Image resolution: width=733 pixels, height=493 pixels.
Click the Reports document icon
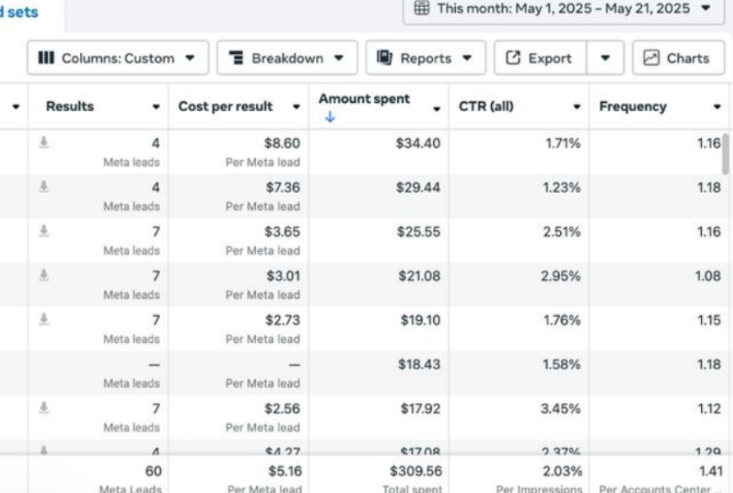click(385, 58)
